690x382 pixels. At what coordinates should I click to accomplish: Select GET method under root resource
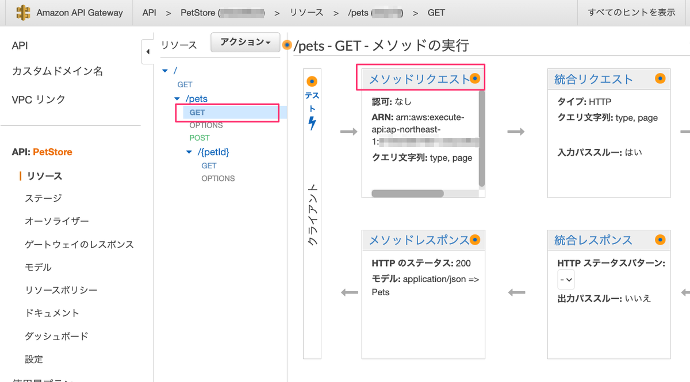[x=185, y=84]
